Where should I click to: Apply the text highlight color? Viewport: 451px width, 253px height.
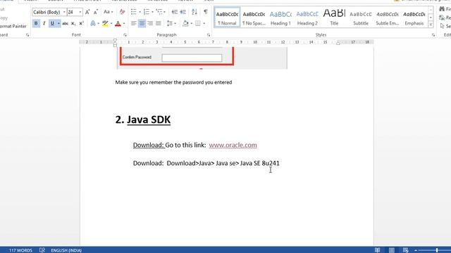105,23
